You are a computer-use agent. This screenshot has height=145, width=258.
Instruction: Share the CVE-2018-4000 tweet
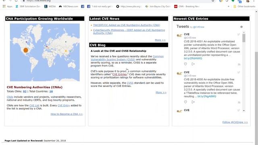click(193, 102)
